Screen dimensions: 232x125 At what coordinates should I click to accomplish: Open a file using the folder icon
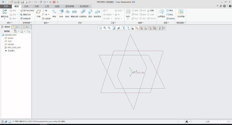[x=11, y=2]
